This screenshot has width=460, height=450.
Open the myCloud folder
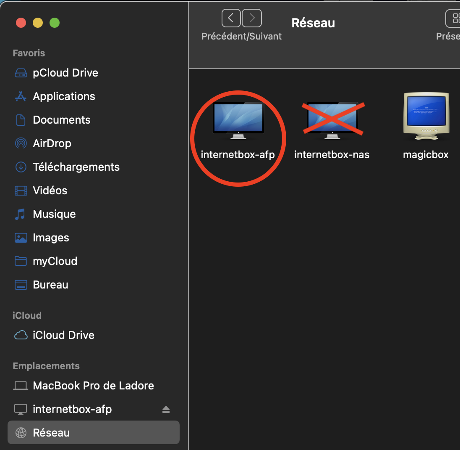point(55,261)
